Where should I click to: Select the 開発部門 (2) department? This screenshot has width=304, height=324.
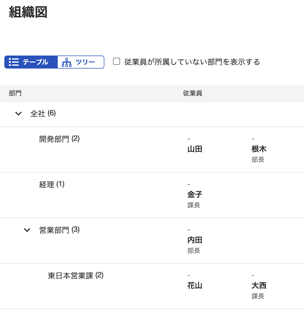(59, 139)
